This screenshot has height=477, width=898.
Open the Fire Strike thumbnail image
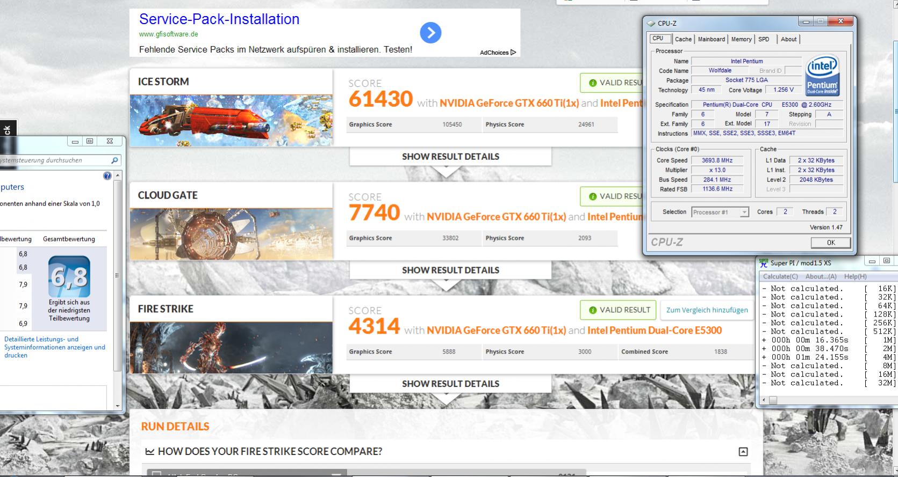pos(231,348)
